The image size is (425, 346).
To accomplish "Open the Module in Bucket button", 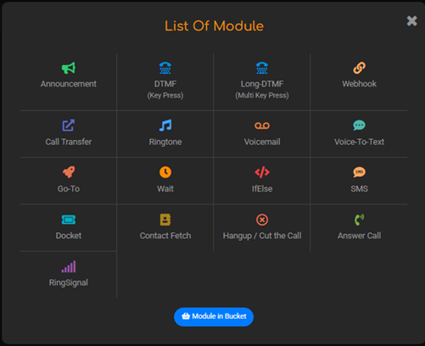I will coord(214,316).
